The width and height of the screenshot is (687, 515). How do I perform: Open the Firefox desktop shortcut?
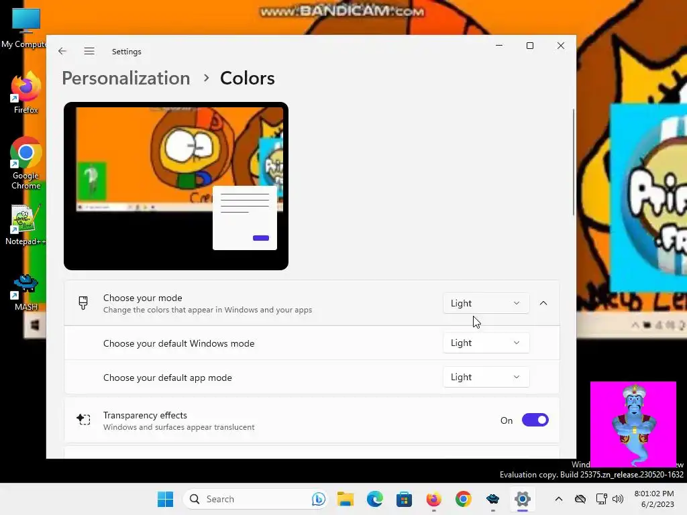click(25, 93)
